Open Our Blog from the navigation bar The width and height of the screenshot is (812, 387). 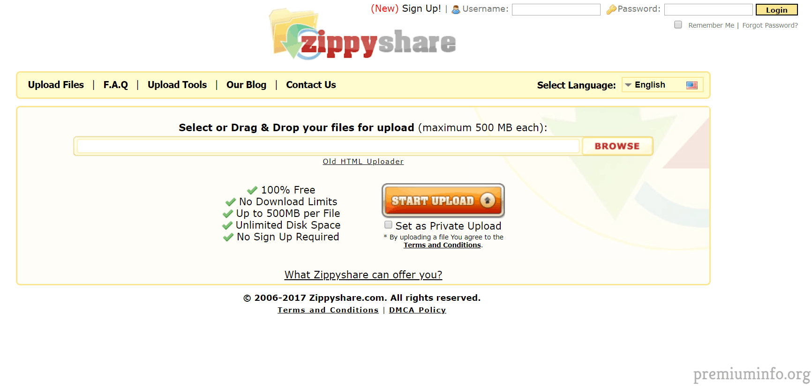(x=246, y=85)
